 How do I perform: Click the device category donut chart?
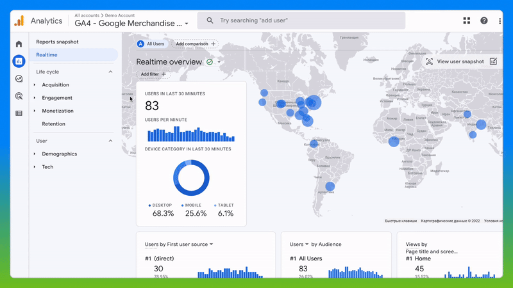[x=191, y=178]
